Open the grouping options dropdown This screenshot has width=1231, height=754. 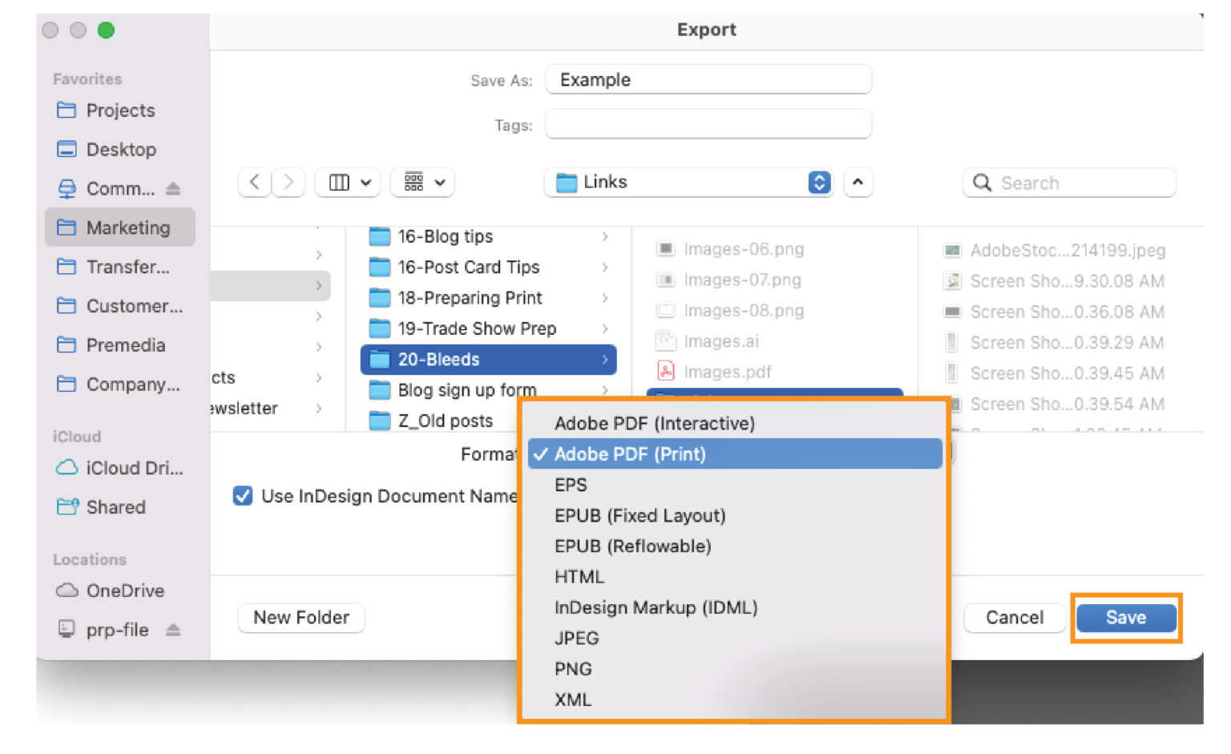(422, 183)
